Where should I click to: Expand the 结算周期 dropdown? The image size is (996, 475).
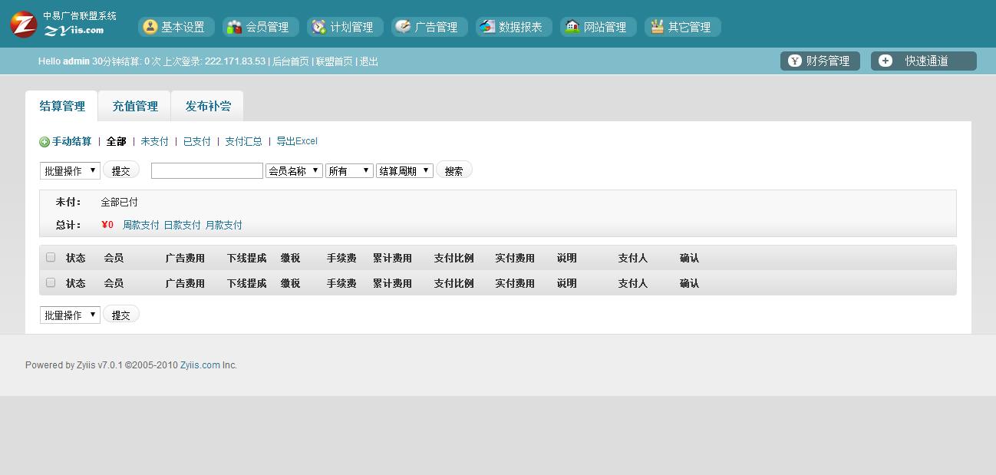tap(404, 170)
